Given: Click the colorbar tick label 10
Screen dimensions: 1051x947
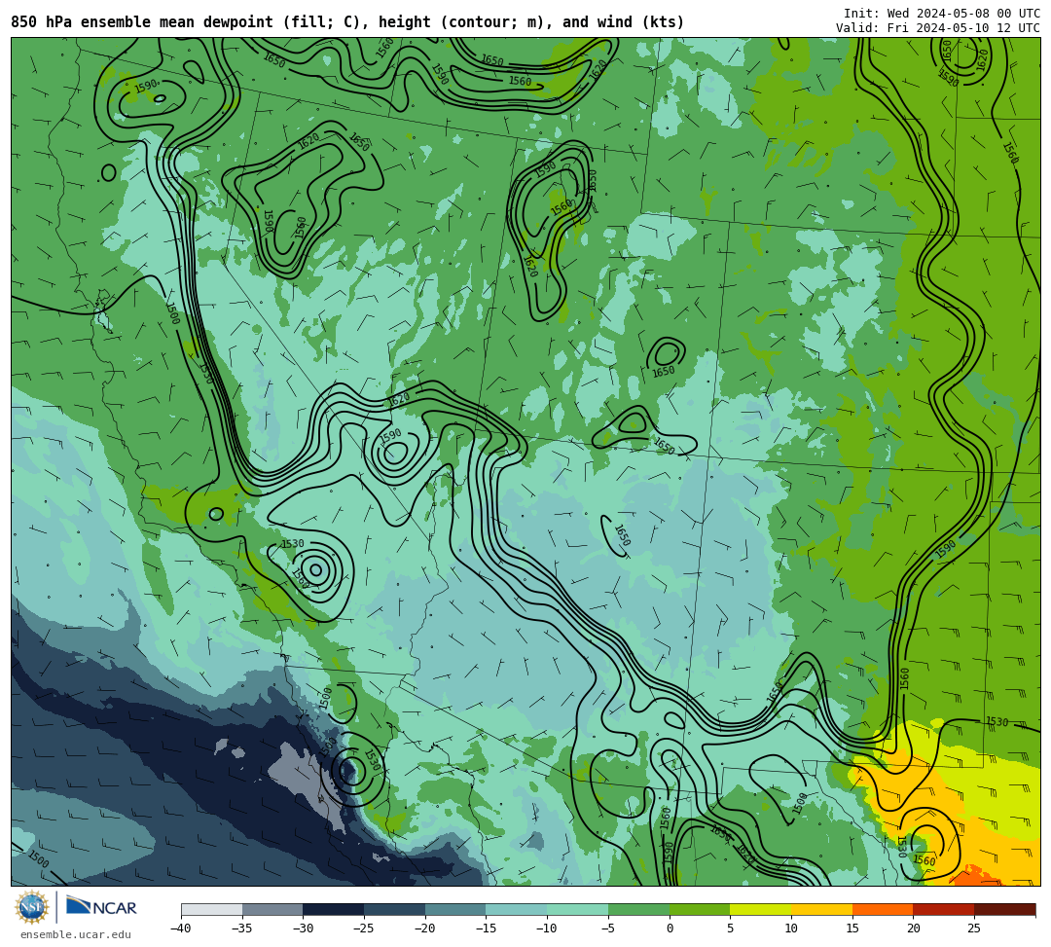Looking at the screenshot, I should pos(791,929).
